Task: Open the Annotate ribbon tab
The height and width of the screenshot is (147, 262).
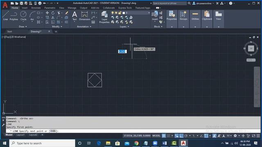Action: [36, 8]
